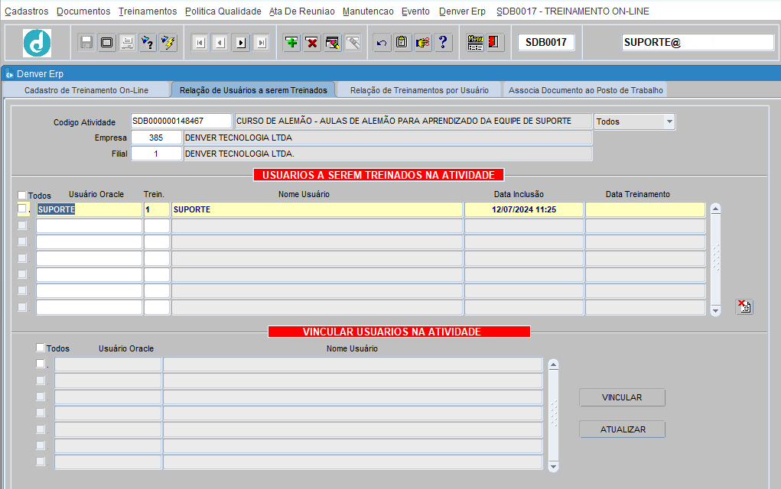The image size is (781, 489).
Task: Open the Politica Qualidade menu
Action: [x=223, y=11]
